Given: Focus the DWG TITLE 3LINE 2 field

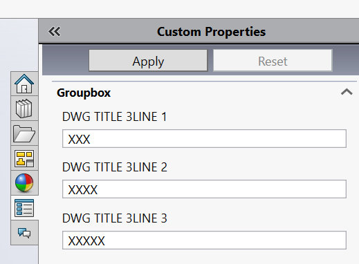Looking at the screenshot, I should (x=204, y=189).
